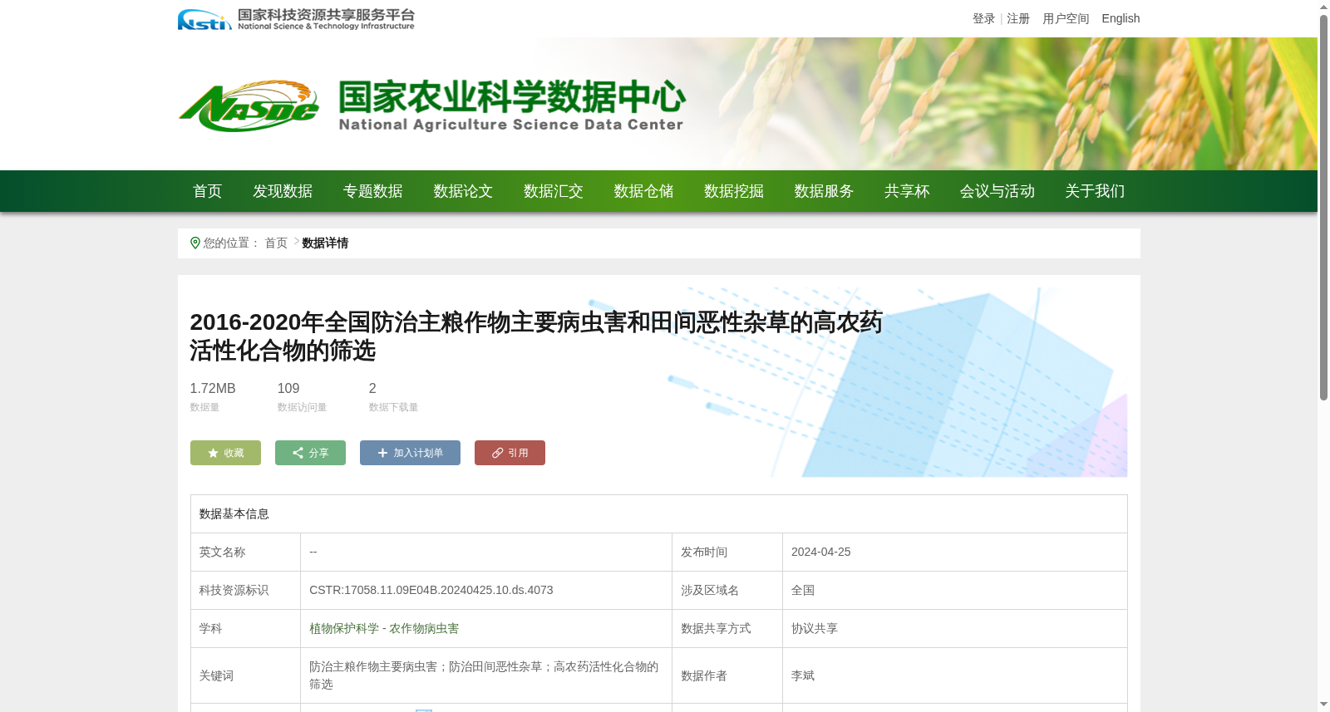Click the 数据基本信息 section header
The width and height of the screenshot is (1330, 712).
[x=234, y=513]
